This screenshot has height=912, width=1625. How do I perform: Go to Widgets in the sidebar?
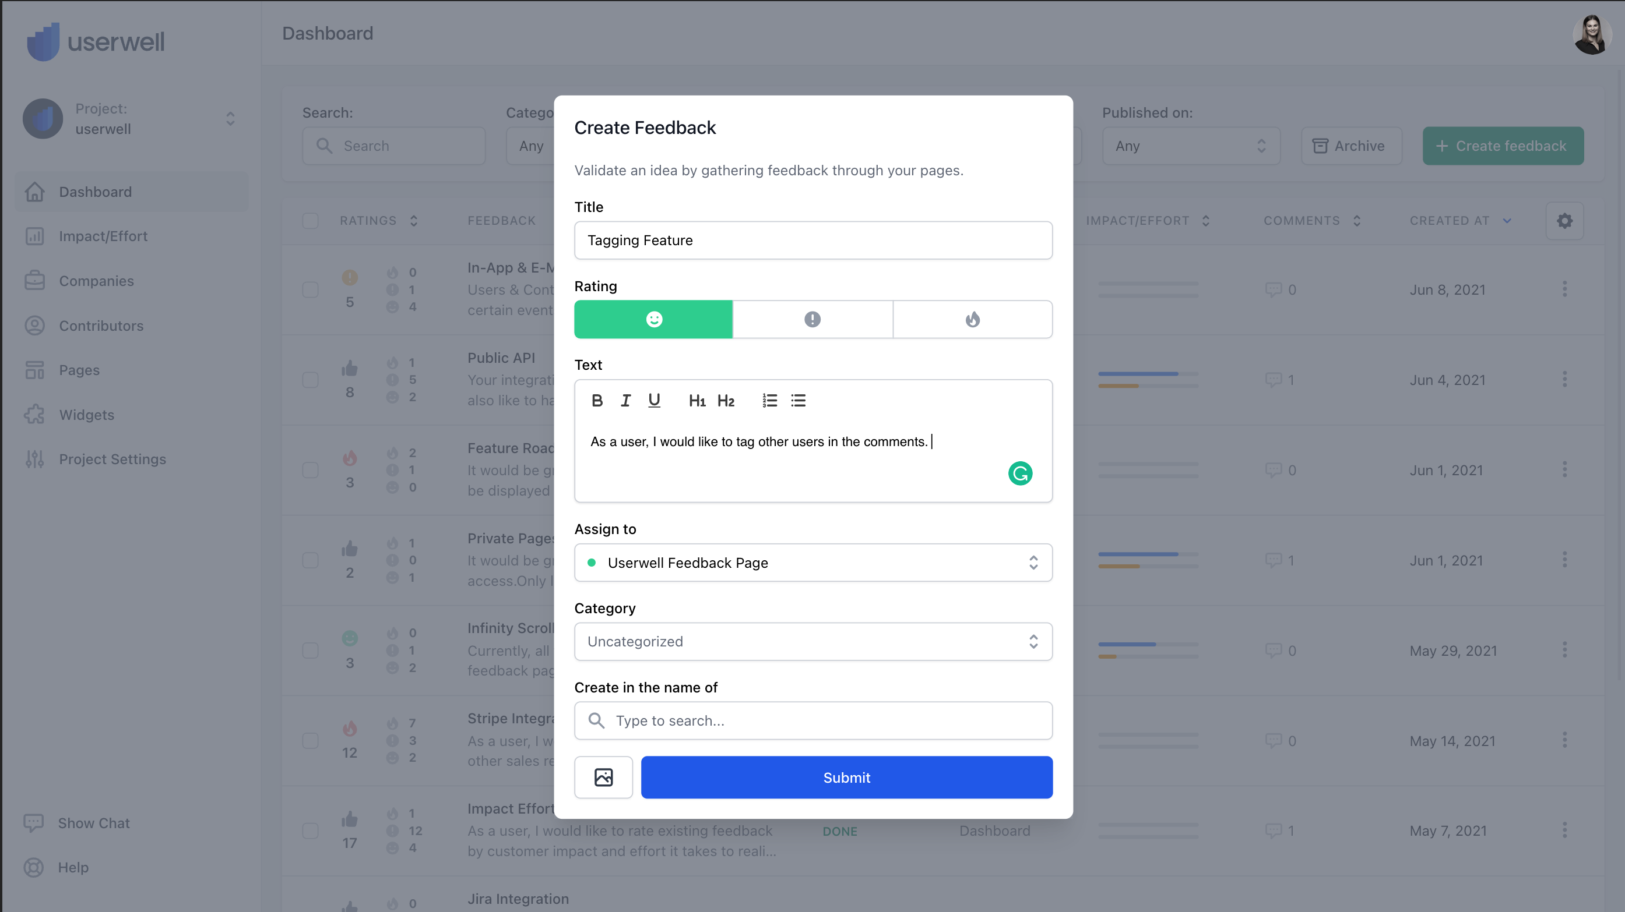(86, 415)
